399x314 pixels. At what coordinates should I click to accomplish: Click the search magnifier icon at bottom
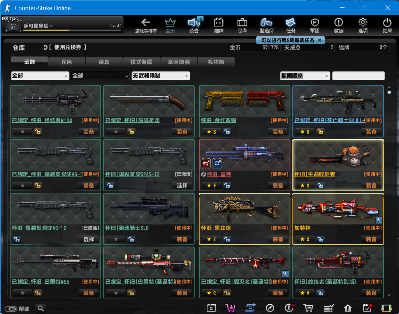(x=41, y=309)
